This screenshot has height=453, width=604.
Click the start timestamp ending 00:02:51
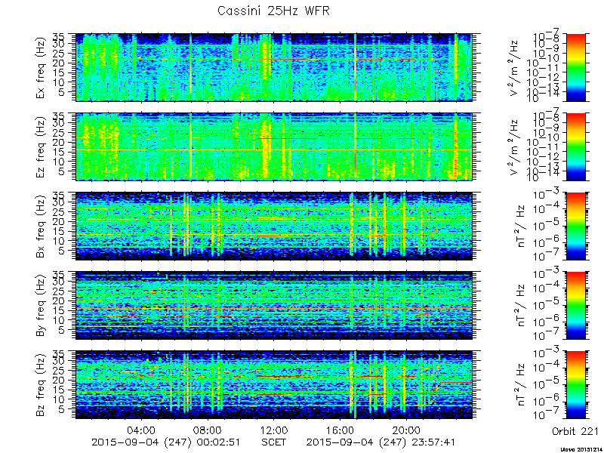click(165, 442)
